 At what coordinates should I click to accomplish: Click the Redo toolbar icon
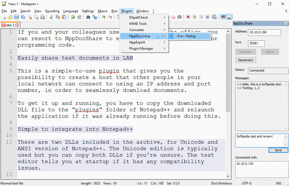(79, 17)
